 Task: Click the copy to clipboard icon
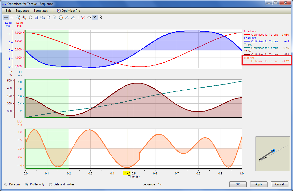tap(43, 18)
